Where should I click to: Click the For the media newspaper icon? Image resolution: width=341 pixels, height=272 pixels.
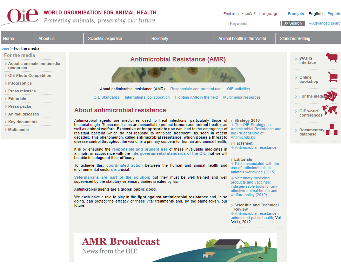coord(331,96)
